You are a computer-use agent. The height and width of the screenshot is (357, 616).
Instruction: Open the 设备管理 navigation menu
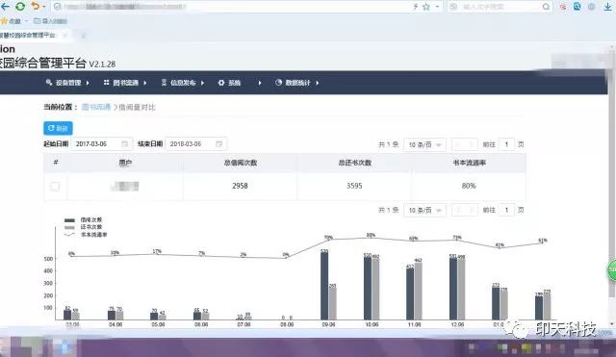click(67, 83)
